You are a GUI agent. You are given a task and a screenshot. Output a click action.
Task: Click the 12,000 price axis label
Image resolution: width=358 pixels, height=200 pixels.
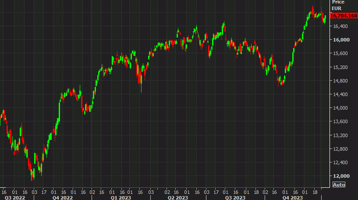click(341, 176)
